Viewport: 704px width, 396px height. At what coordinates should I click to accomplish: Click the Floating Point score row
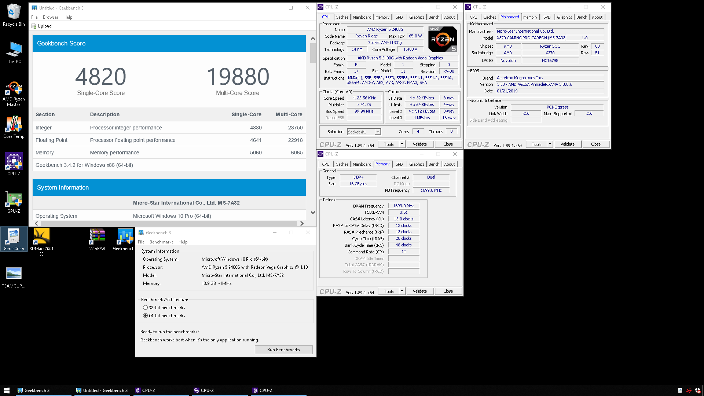coord(169,140)
